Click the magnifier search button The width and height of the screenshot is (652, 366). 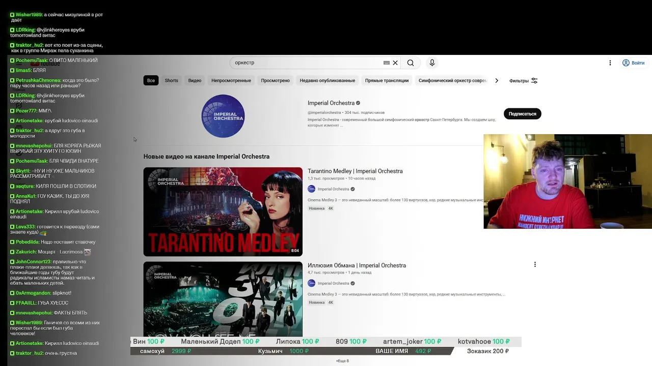[x=411, y=63]
